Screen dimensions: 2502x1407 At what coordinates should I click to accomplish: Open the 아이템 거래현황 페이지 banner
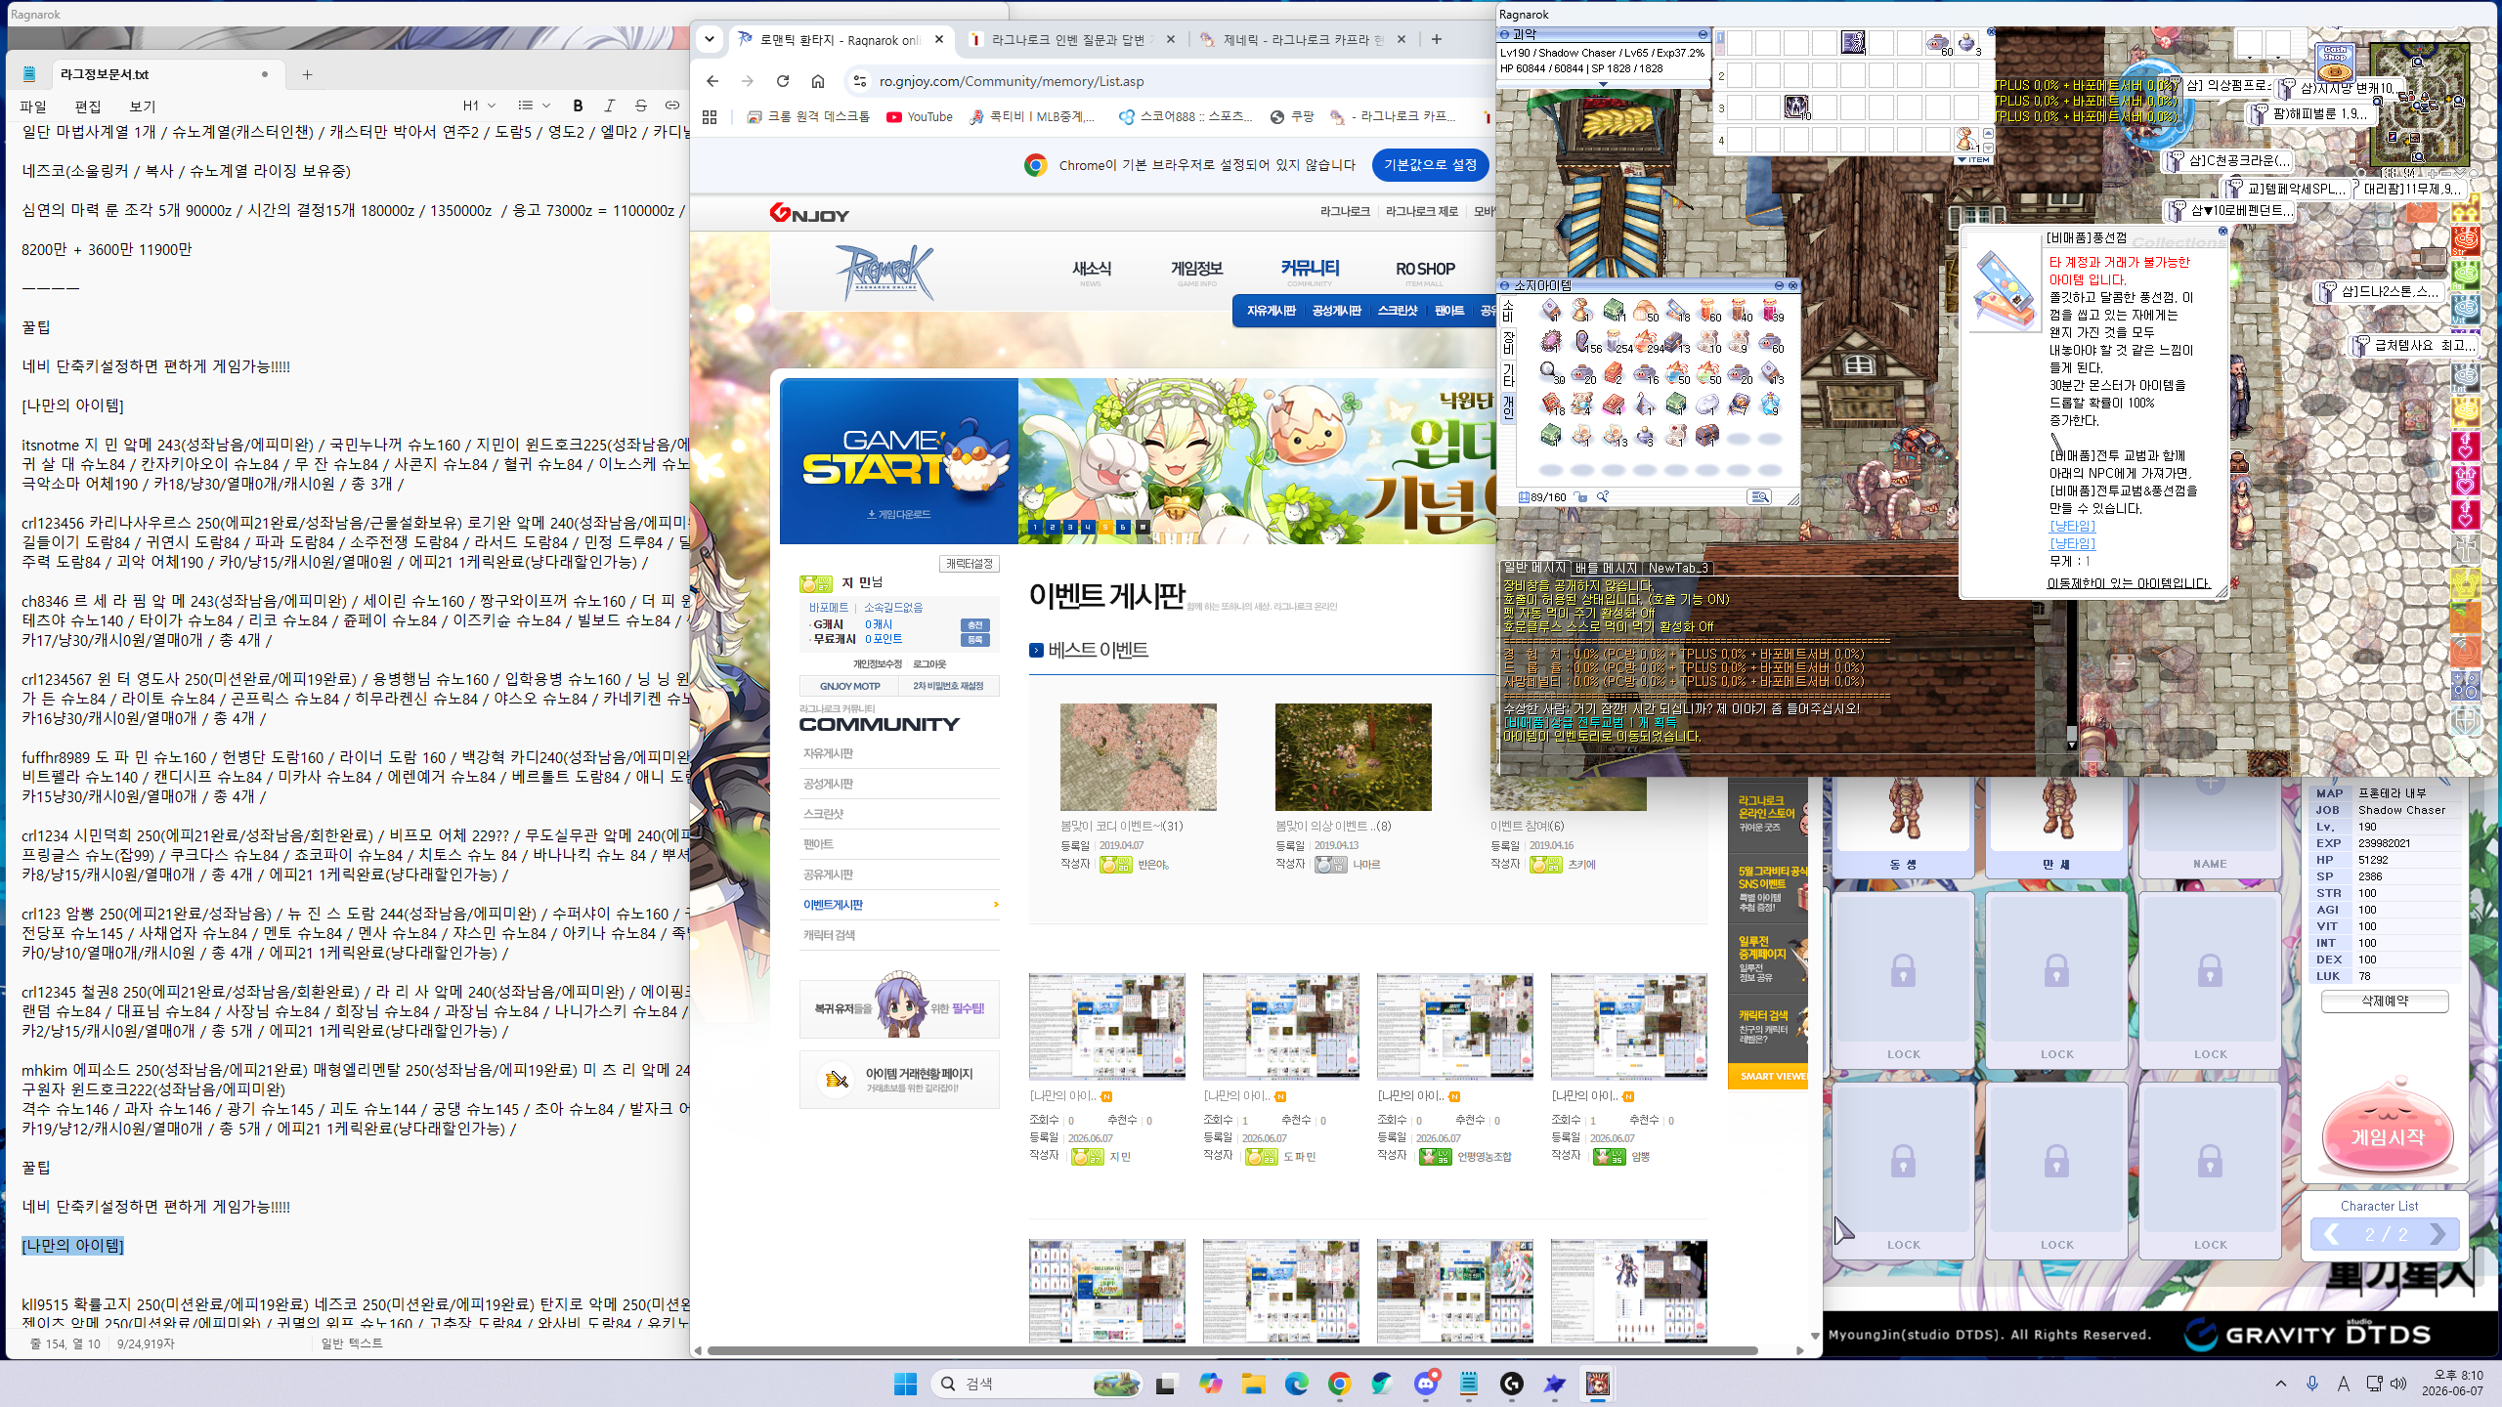point(899,1080)
